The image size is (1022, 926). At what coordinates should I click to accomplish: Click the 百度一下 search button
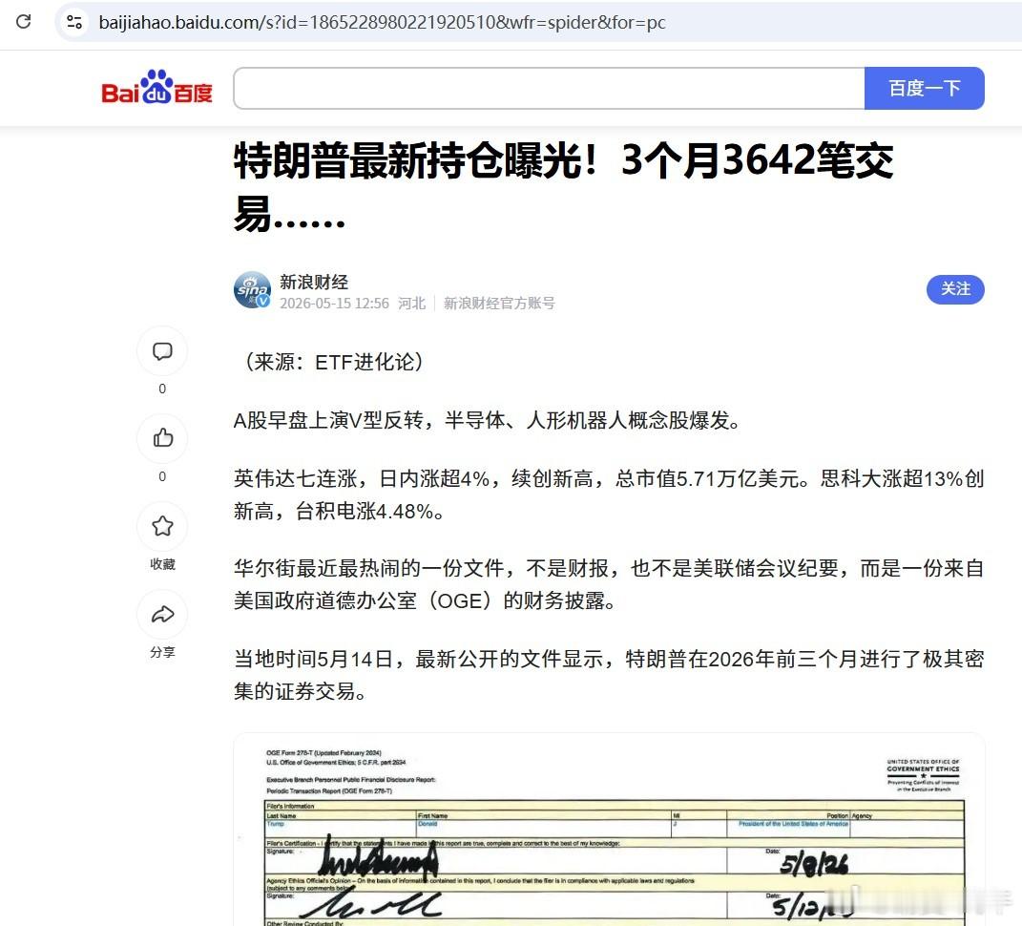pos(925,88)
